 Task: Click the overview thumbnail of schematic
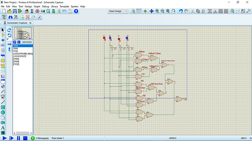(x=23, y=33)
